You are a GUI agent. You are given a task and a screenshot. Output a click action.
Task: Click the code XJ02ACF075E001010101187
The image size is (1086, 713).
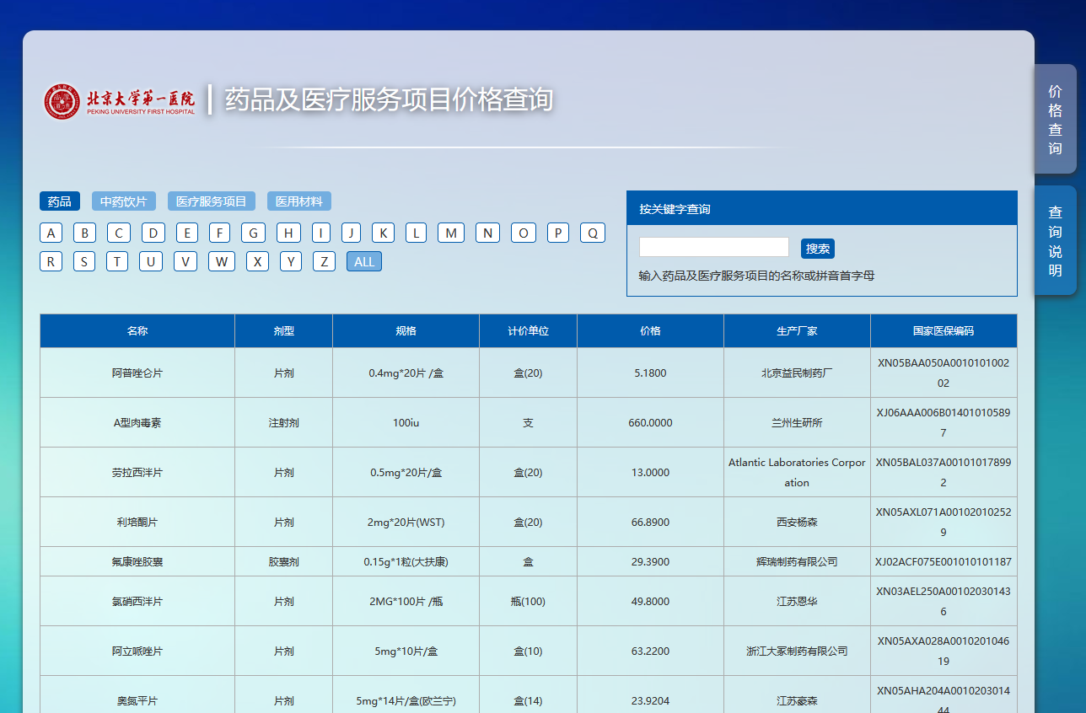944,561
